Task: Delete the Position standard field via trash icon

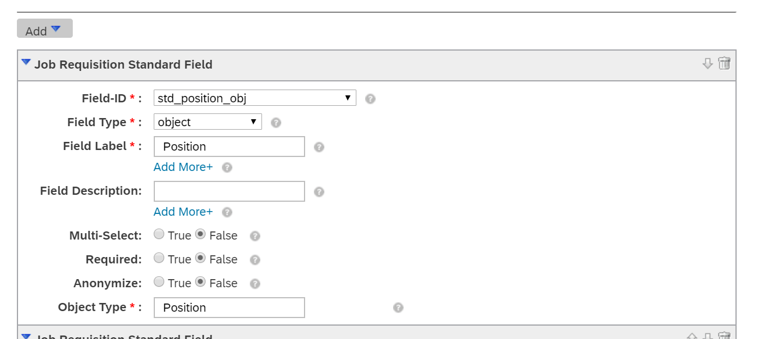Action: (724, 63)
